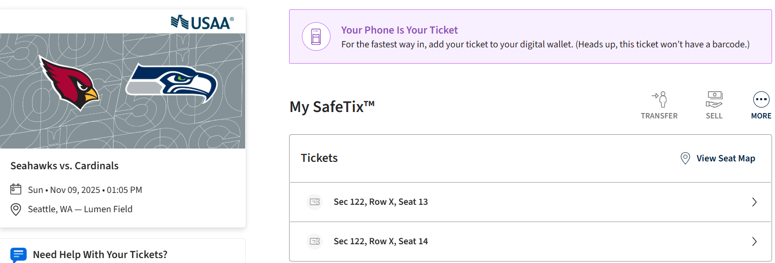Select Sec 122, Row X, Seat 13
Image resolution: width=775 pixels, height=263 pixels.
381,202
